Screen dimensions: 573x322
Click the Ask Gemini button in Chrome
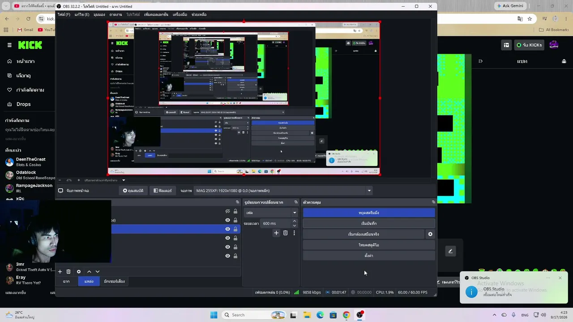[x=511, y=6]
